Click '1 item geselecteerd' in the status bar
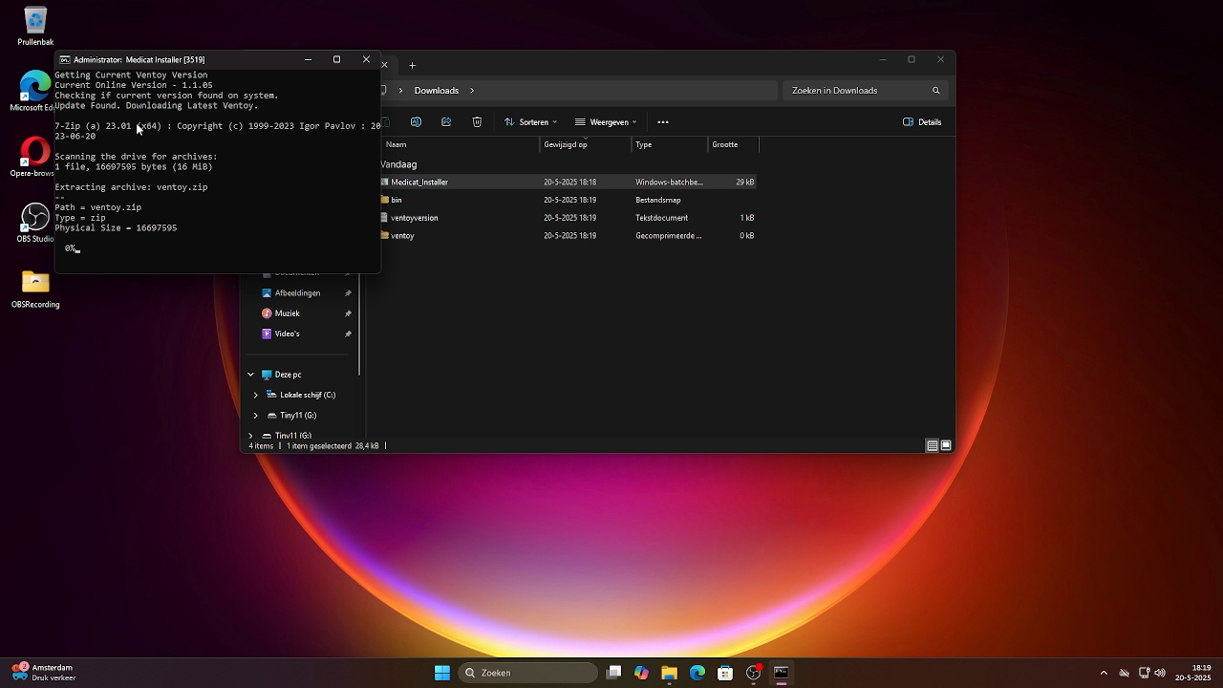The width and height of the screenshot is (1223, 688). click(319, 445)
